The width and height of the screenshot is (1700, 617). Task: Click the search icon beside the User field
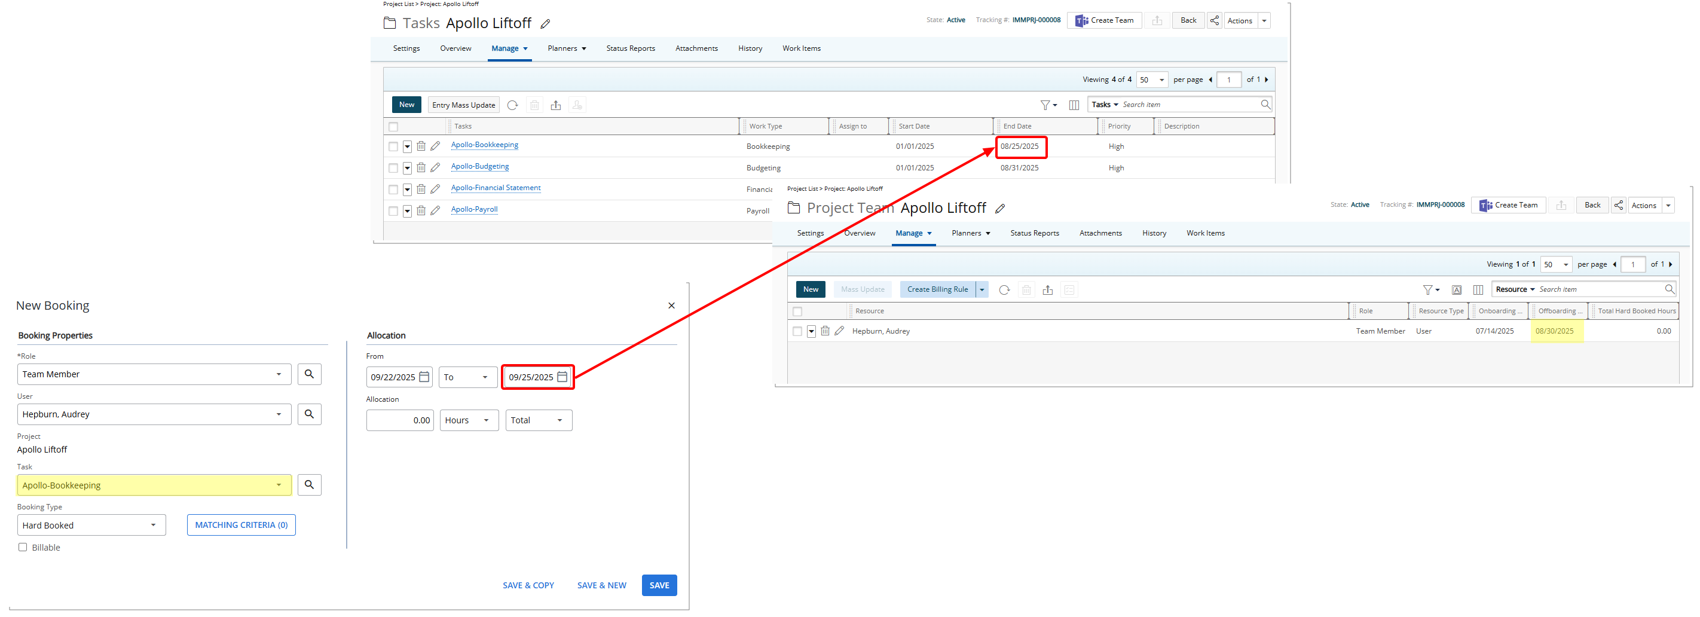(x=310, y=414)
